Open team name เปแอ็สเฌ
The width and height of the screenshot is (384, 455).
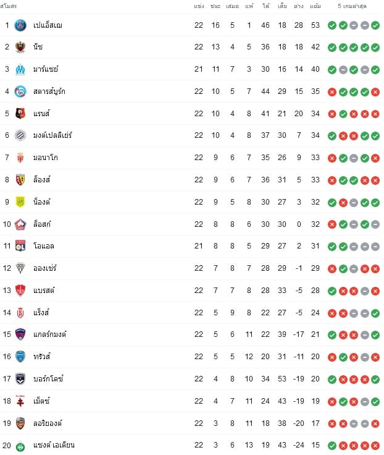[x=48, y=25]
